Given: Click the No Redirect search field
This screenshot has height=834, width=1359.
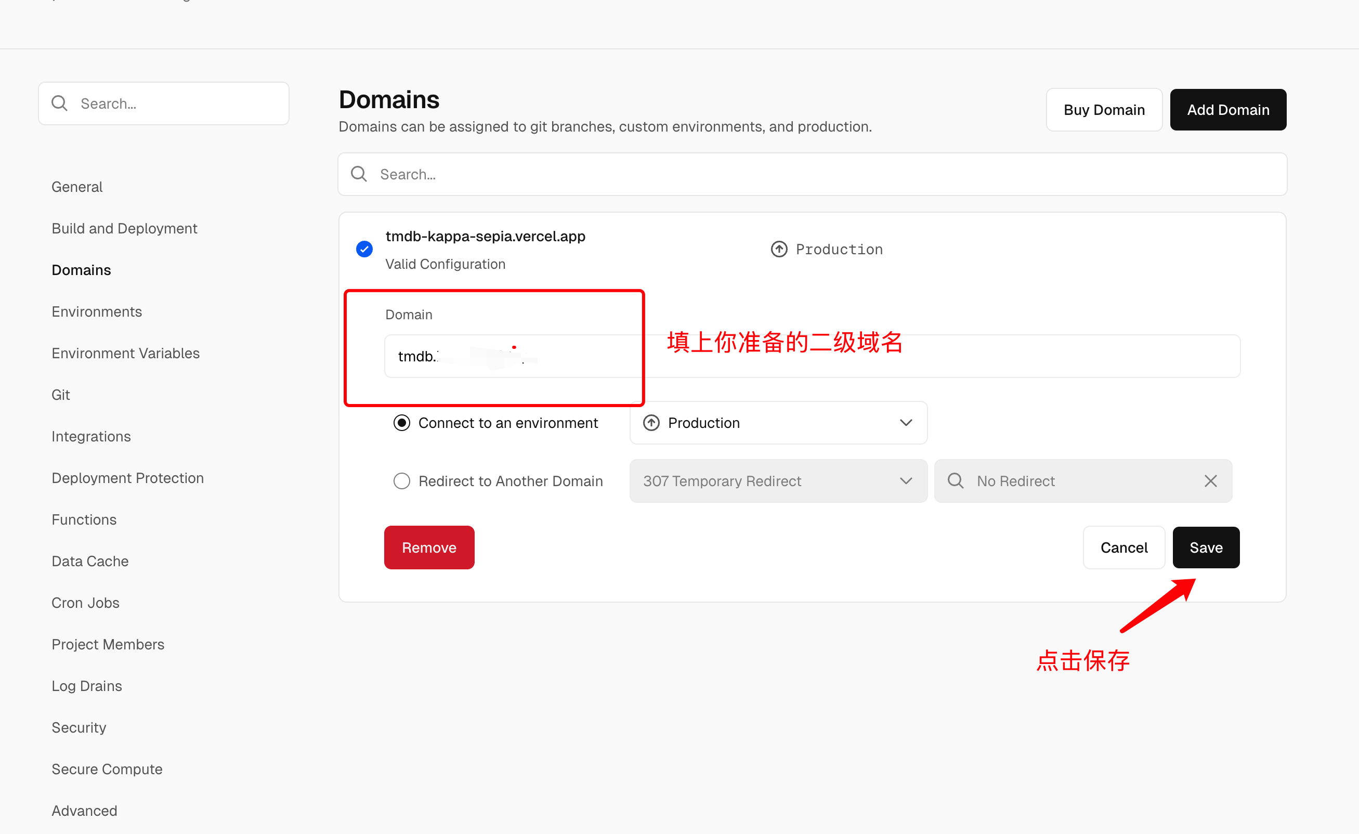Looking at the screenshot, I should coord(1083,480).
